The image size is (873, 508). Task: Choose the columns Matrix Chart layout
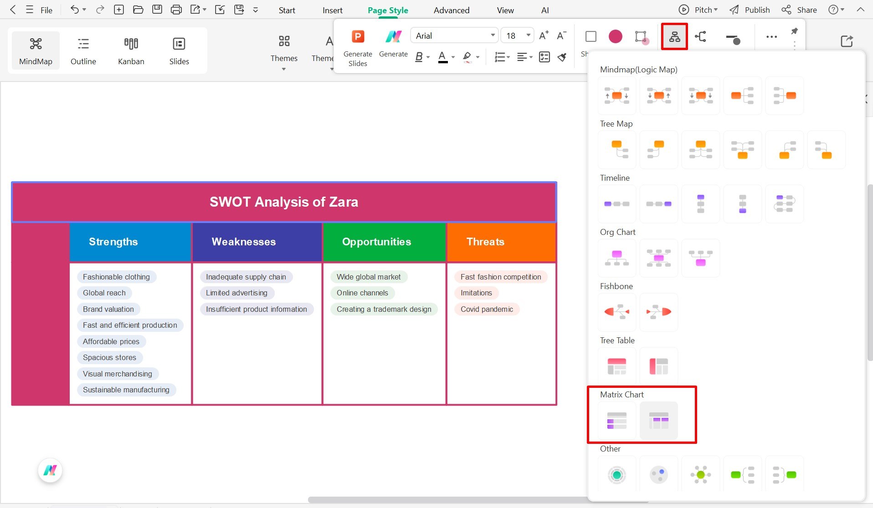[659, 421]
